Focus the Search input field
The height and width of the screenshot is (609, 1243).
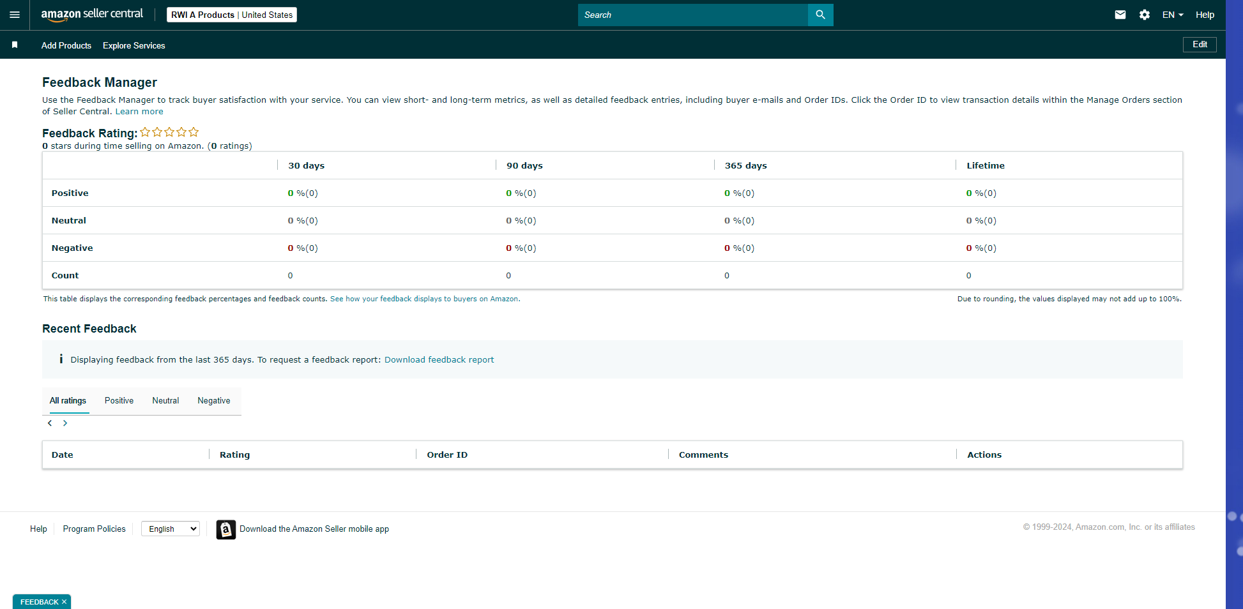(693, 15)
